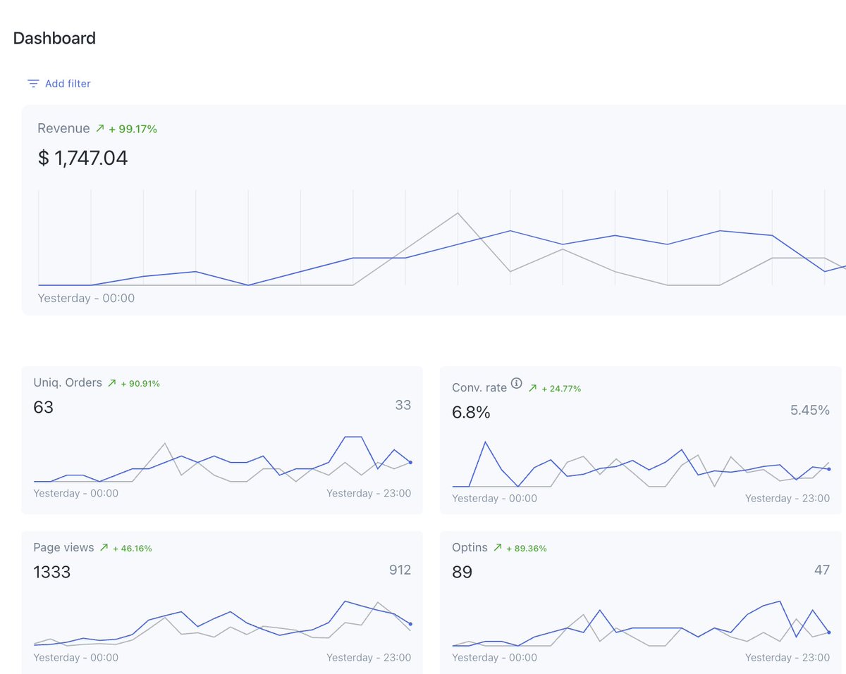Click the + 24.77% conversion change

coord(561,389)
